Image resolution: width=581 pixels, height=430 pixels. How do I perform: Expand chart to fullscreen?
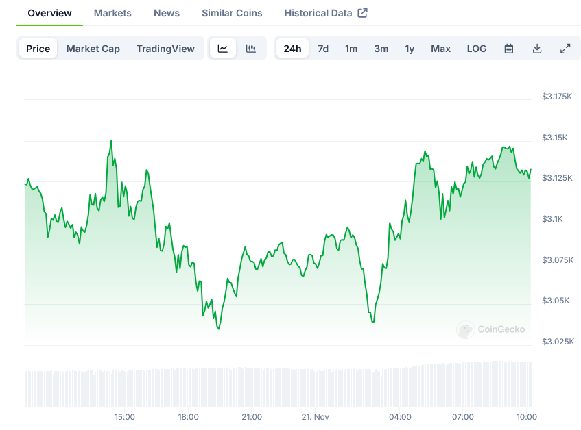565,49
